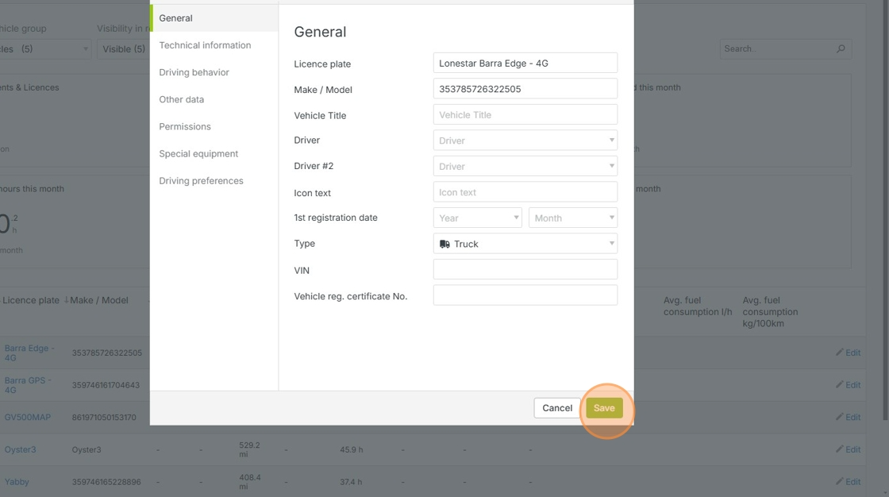Open the vehicle group (5) dropdown

(44, 48)
